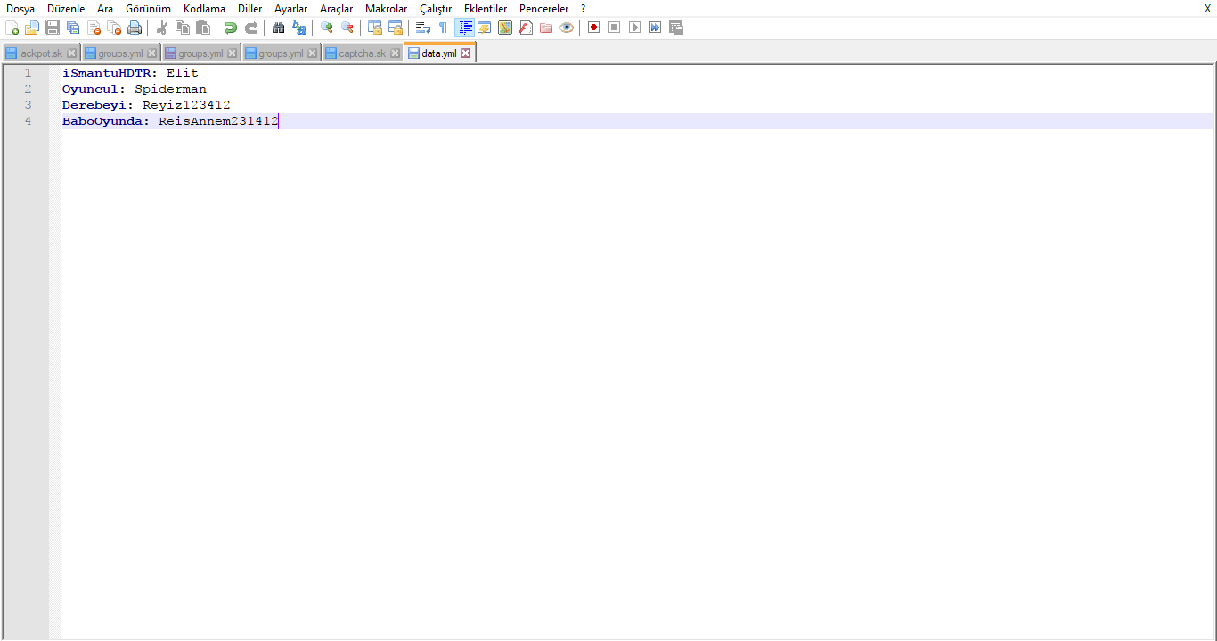The height and width of the screenshot is (641, 1217).
Task: Zoom out with the magnifier minus icon
Action: 347,28
